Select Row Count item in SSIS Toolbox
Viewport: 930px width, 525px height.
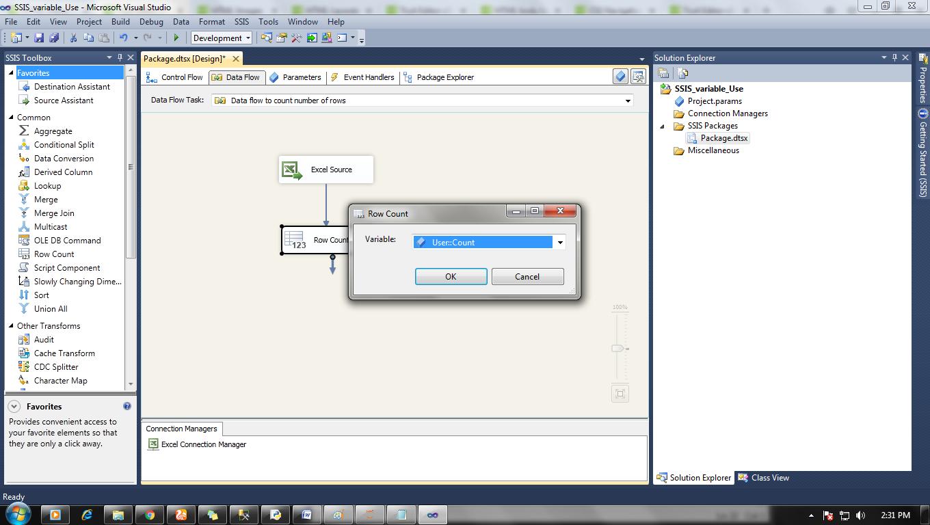pos(54,254)
